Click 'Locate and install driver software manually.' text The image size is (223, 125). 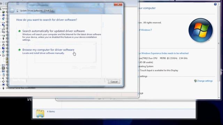click(x=43, y=53)
